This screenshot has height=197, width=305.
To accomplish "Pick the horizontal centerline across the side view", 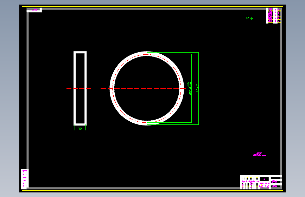I will pos(78,88).
